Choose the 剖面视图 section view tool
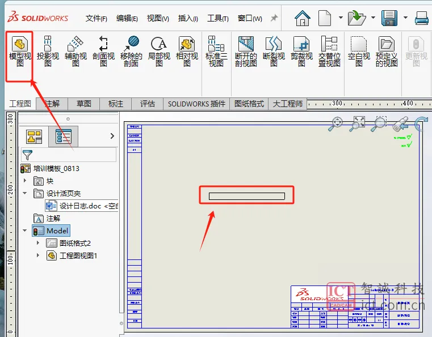 (x=103, y=52)
